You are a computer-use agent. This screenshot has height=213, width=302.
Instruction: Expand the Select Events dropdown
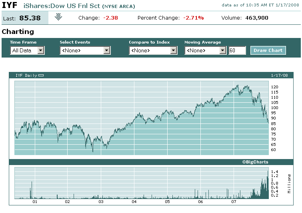coord(85,50)
